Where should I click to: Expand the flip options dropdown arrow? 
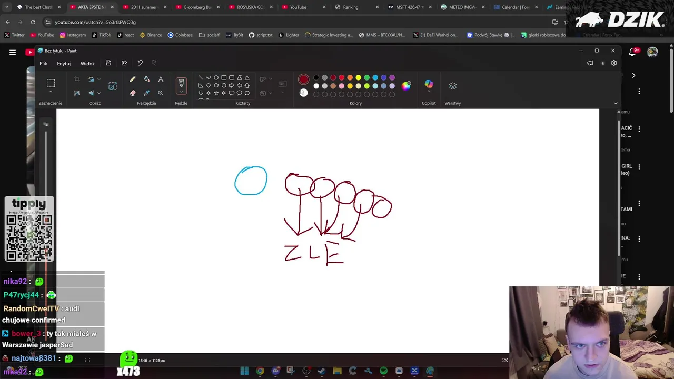pos(98,93)
